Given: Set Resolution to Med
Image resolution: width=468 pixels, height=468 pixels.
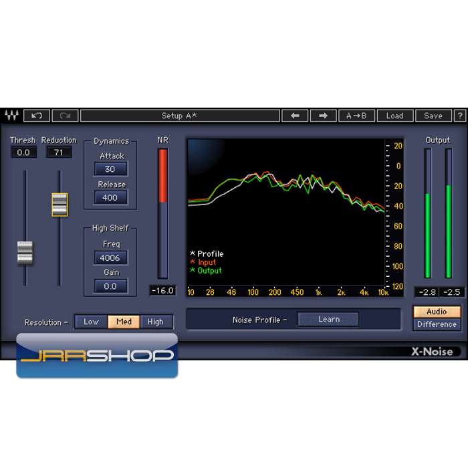Looking at the screenshot, I should pyautogui.click(x=124, y=322).
